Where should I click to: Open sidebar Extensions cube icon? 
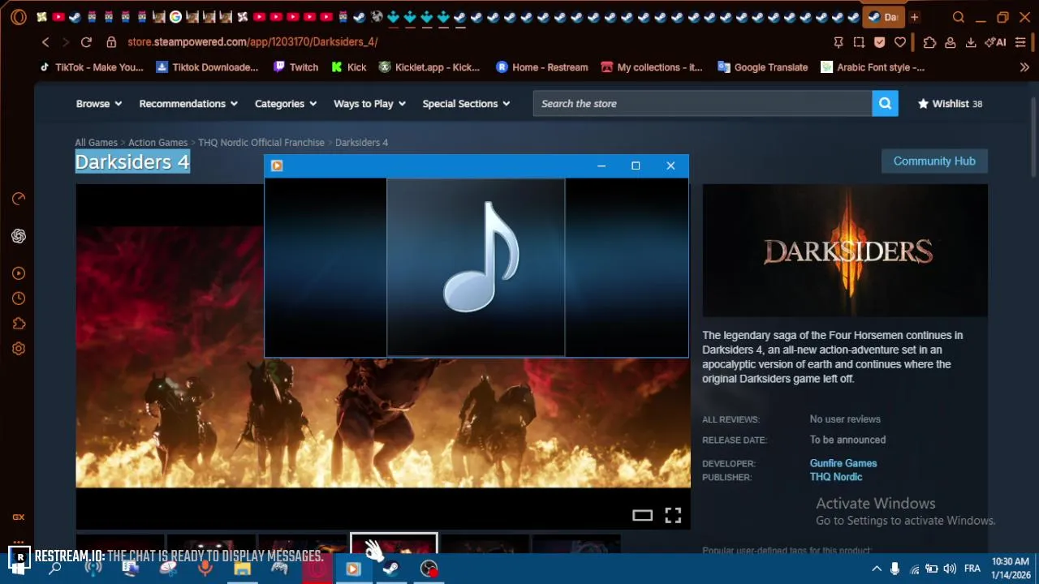point(19,324)
